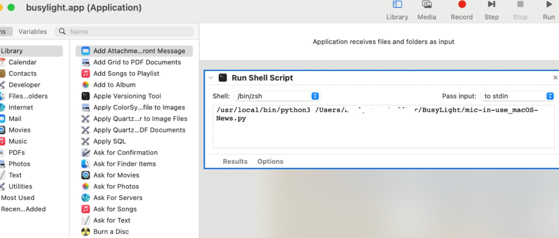559x238 pixels.
Task: Click the Add to Album Photos icon
Action: (86, 84)
